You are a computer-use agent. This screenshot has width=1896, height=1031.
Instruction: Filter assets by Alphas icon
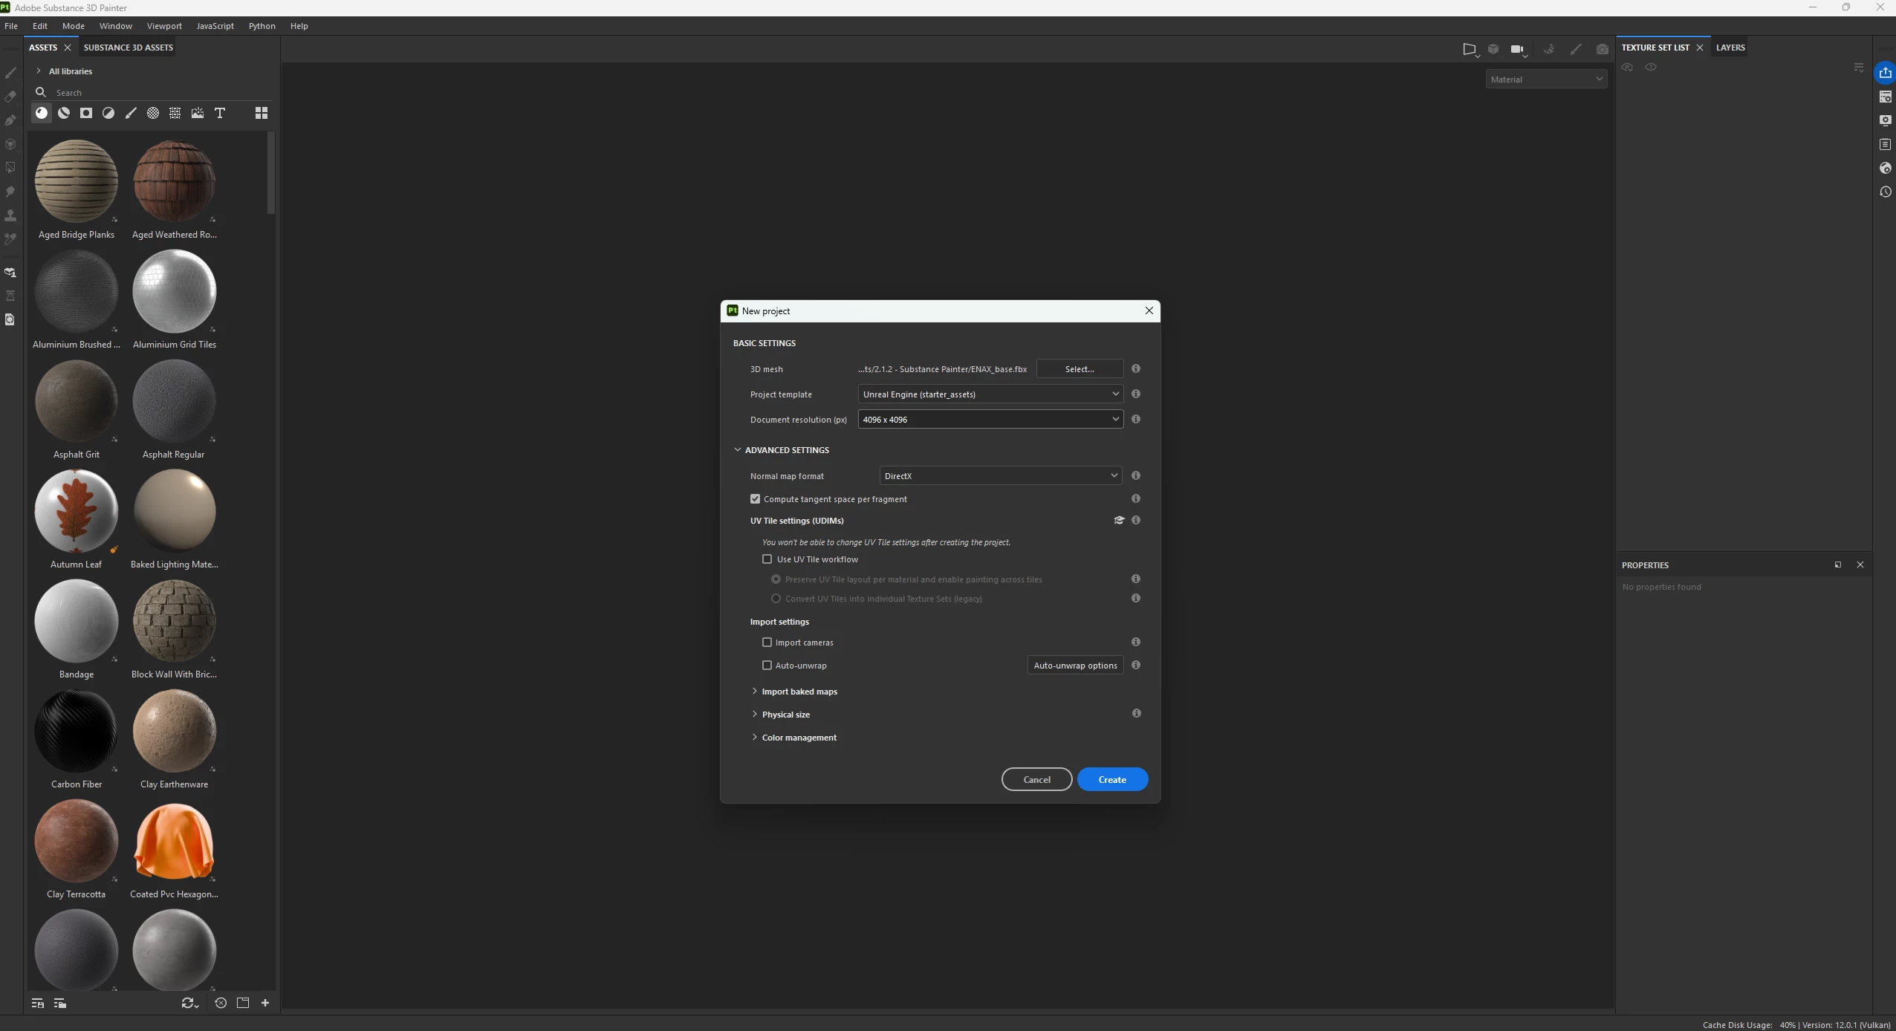(153, 113)
